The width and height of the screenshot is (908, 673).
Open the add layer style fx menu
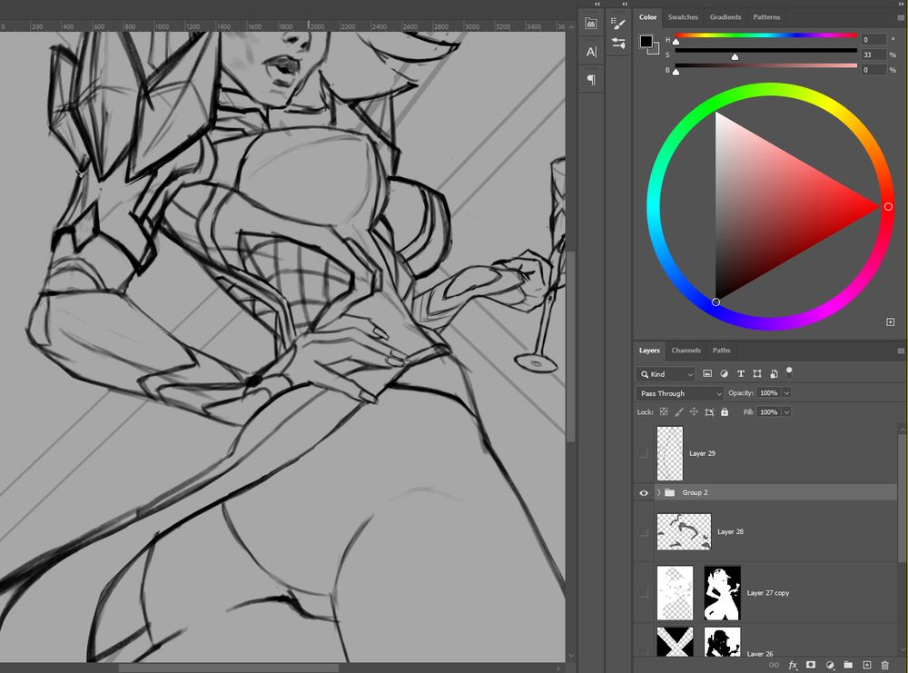[x=793, y=665]
